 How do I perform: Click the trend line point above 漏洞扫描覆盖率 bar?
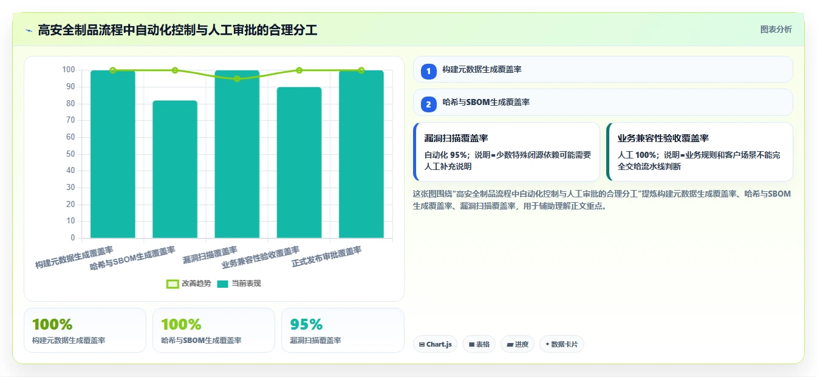[x=237, y=79]
